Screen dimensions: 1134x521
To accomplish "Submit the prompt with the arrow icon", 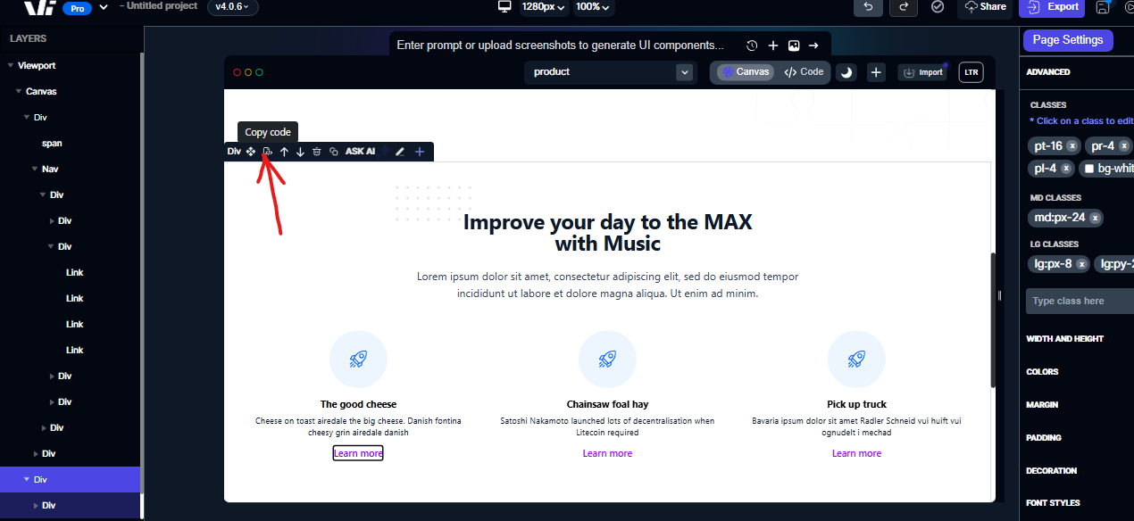I will [x=813, y=45].
